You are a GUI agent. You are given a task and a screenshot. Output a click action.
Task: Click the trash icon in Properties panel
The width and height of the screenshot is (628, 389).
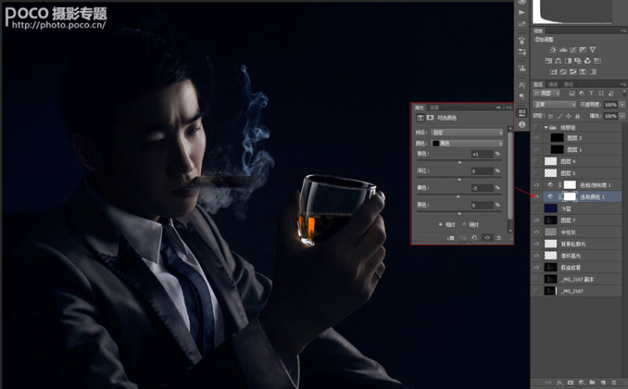pos(498,236)
